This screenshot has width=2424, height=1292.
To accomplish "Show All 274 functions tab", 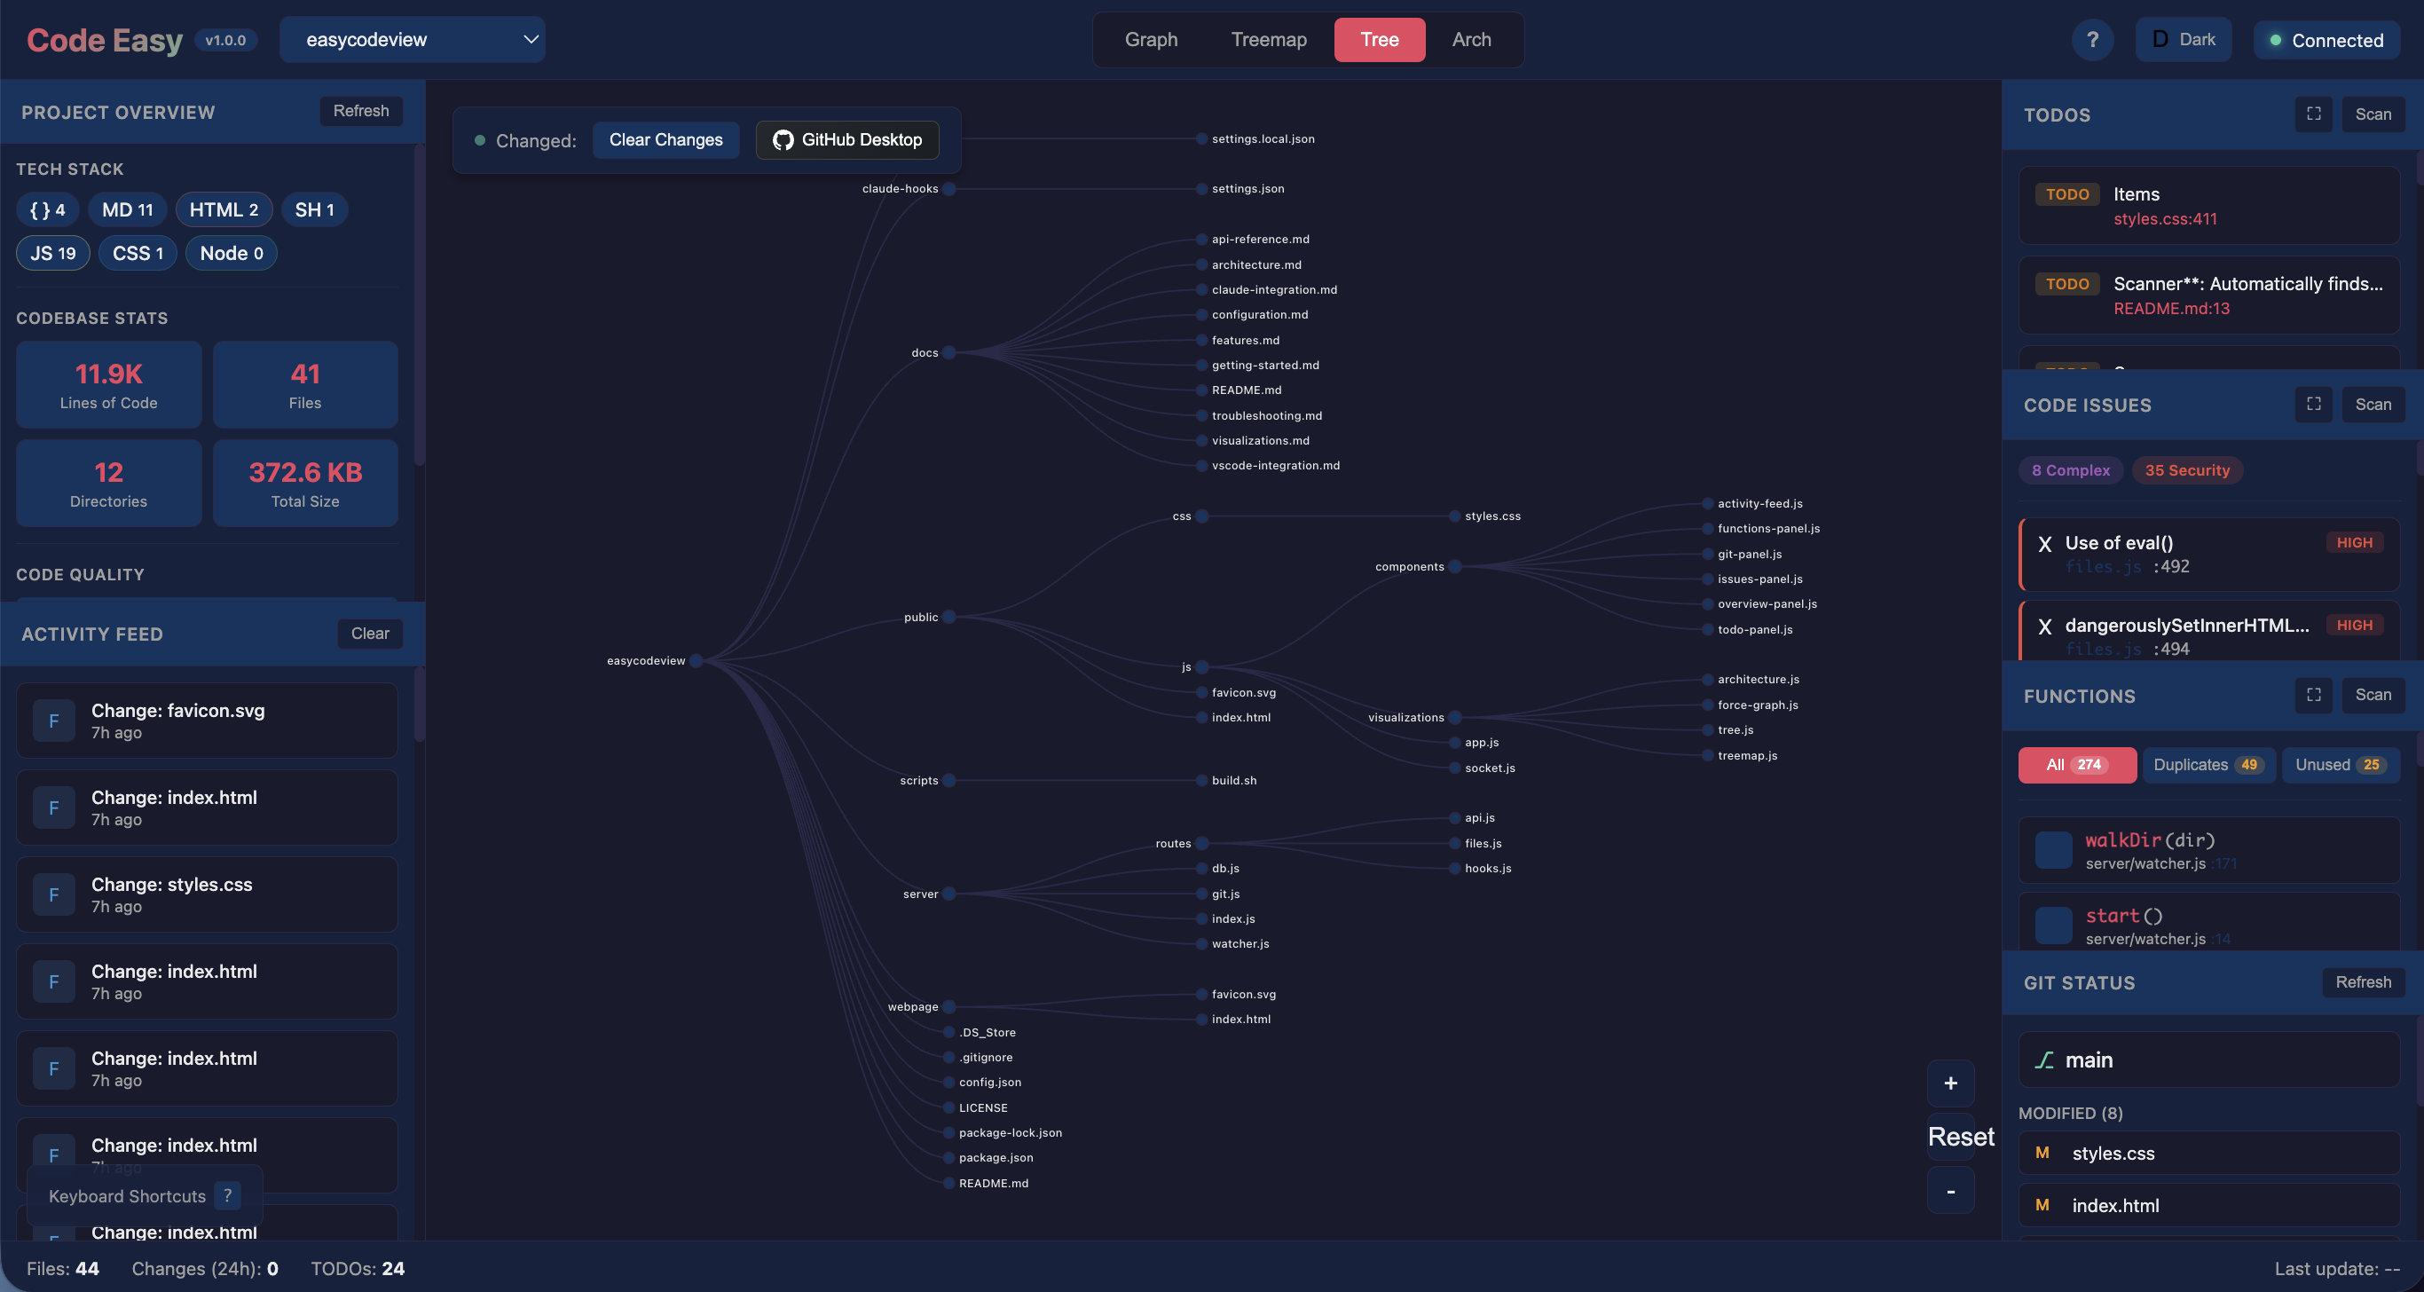I will tap(2077, 765).
